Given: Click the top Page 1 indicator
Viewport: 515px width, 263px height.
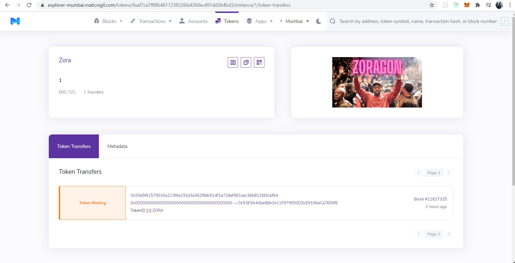Looking at the screenshot, I should click(x=434, y=173).
